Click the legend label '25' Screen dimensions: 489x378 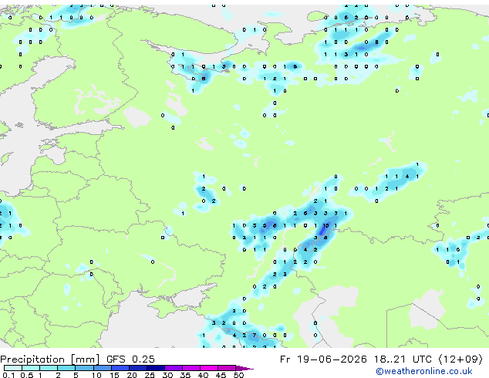pos(150,375)
